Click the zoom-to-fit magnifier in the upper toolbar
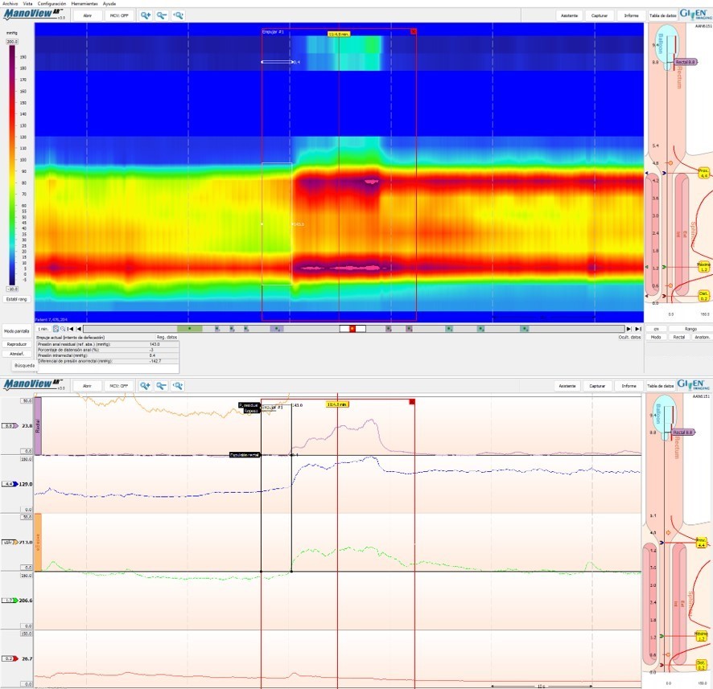The image size is (713, 689). click(178, 15)
